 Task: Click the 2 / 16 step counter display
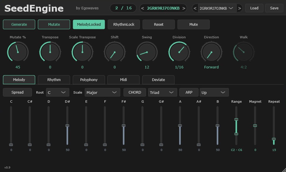pyautogui.click(x=123, y=8)
